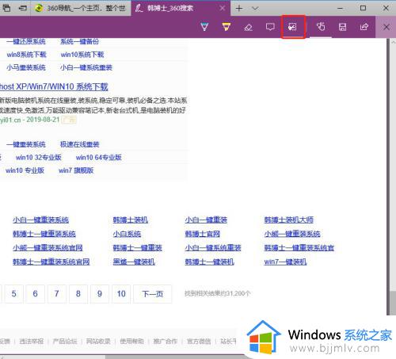Go to results page 10
Viewport: 396px width, 359px height.
point(121,294)
